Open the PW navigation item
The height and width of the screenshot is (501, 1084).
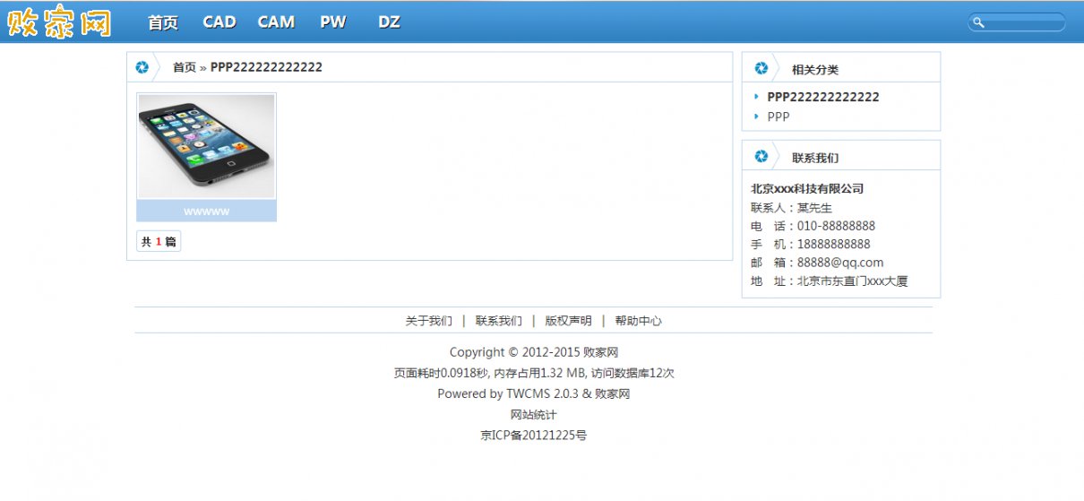[333, 22]
